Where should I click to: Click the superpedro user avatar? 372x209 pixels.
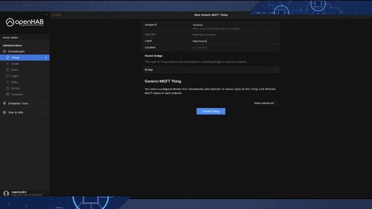(x=6, y=193)
